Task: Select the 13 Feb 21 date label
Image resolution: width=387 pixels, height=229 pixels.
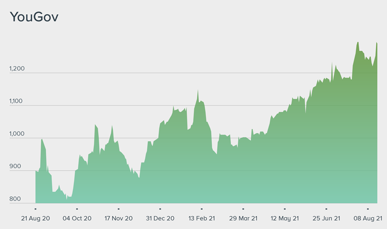Action: click(202, 218)
